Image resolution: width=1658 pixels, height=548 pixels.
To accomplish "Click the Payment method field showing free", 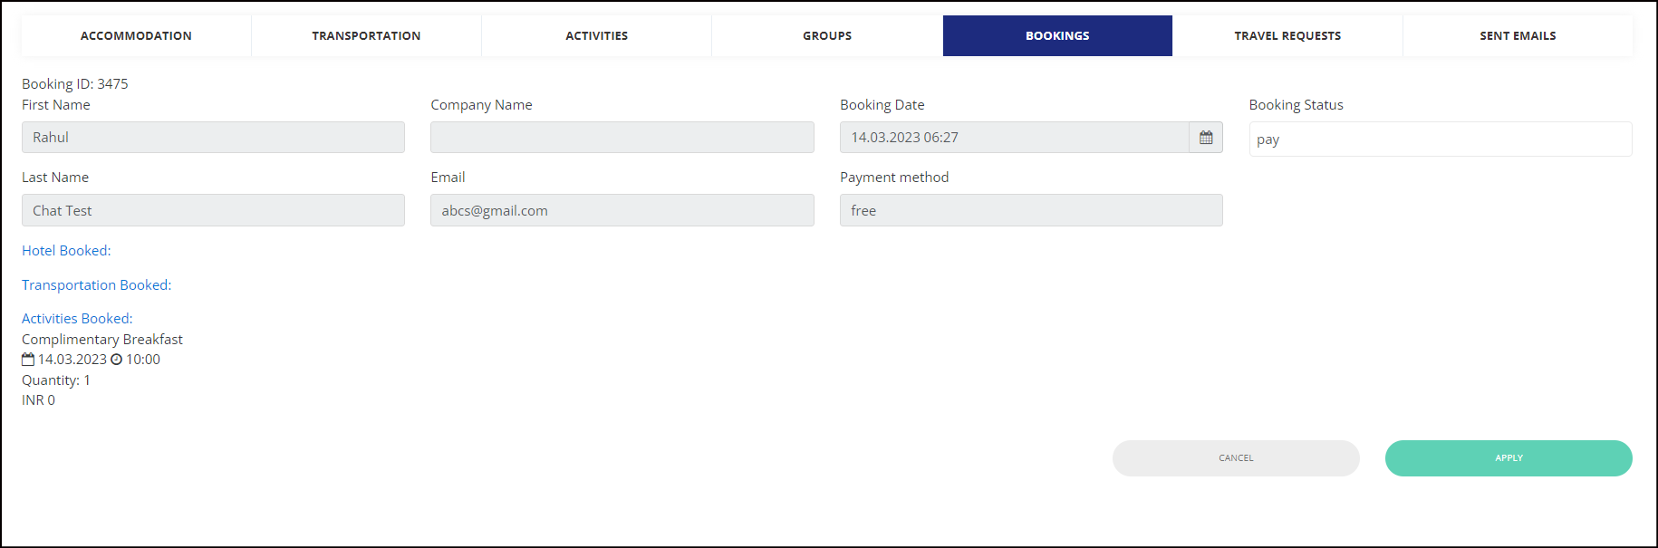I will (x=1031, y=210).
